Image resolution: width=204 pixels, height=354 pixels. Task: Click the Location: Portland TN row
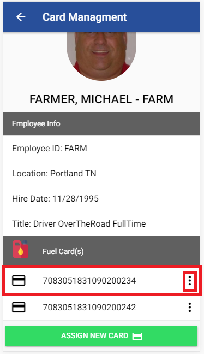click(101, 173)
